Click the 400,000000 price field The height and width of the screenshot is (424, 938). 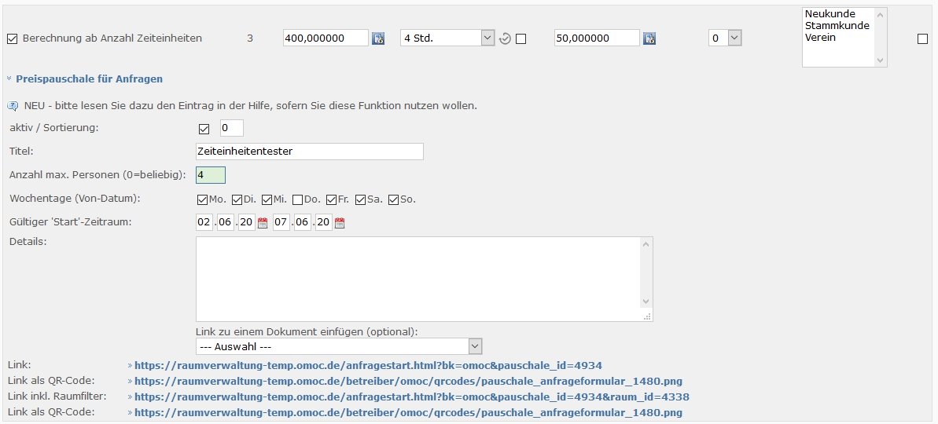326,38
